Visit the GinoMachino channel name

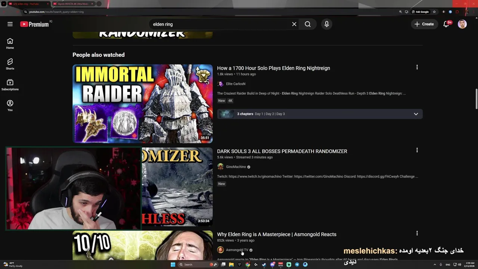pos(236,167)
